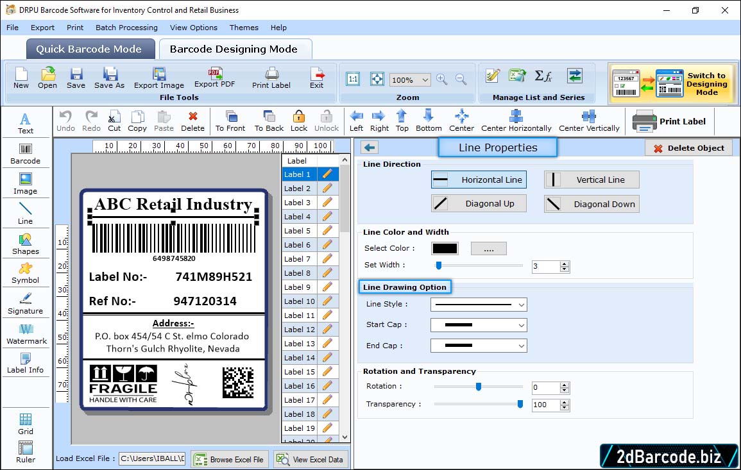Viewport: 741px width, 470px height.
Task: Open the zoom percentage dropdown
Action: tap(425, 80)
